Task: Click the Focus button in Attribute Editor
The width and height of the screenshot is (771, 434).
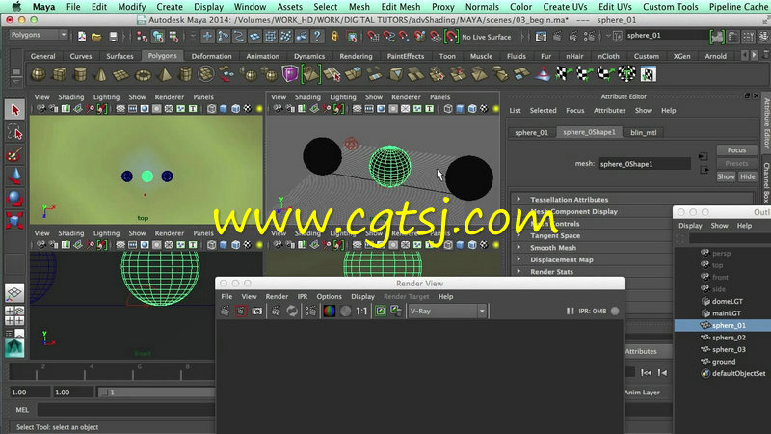Action: (x=736, y=150)
